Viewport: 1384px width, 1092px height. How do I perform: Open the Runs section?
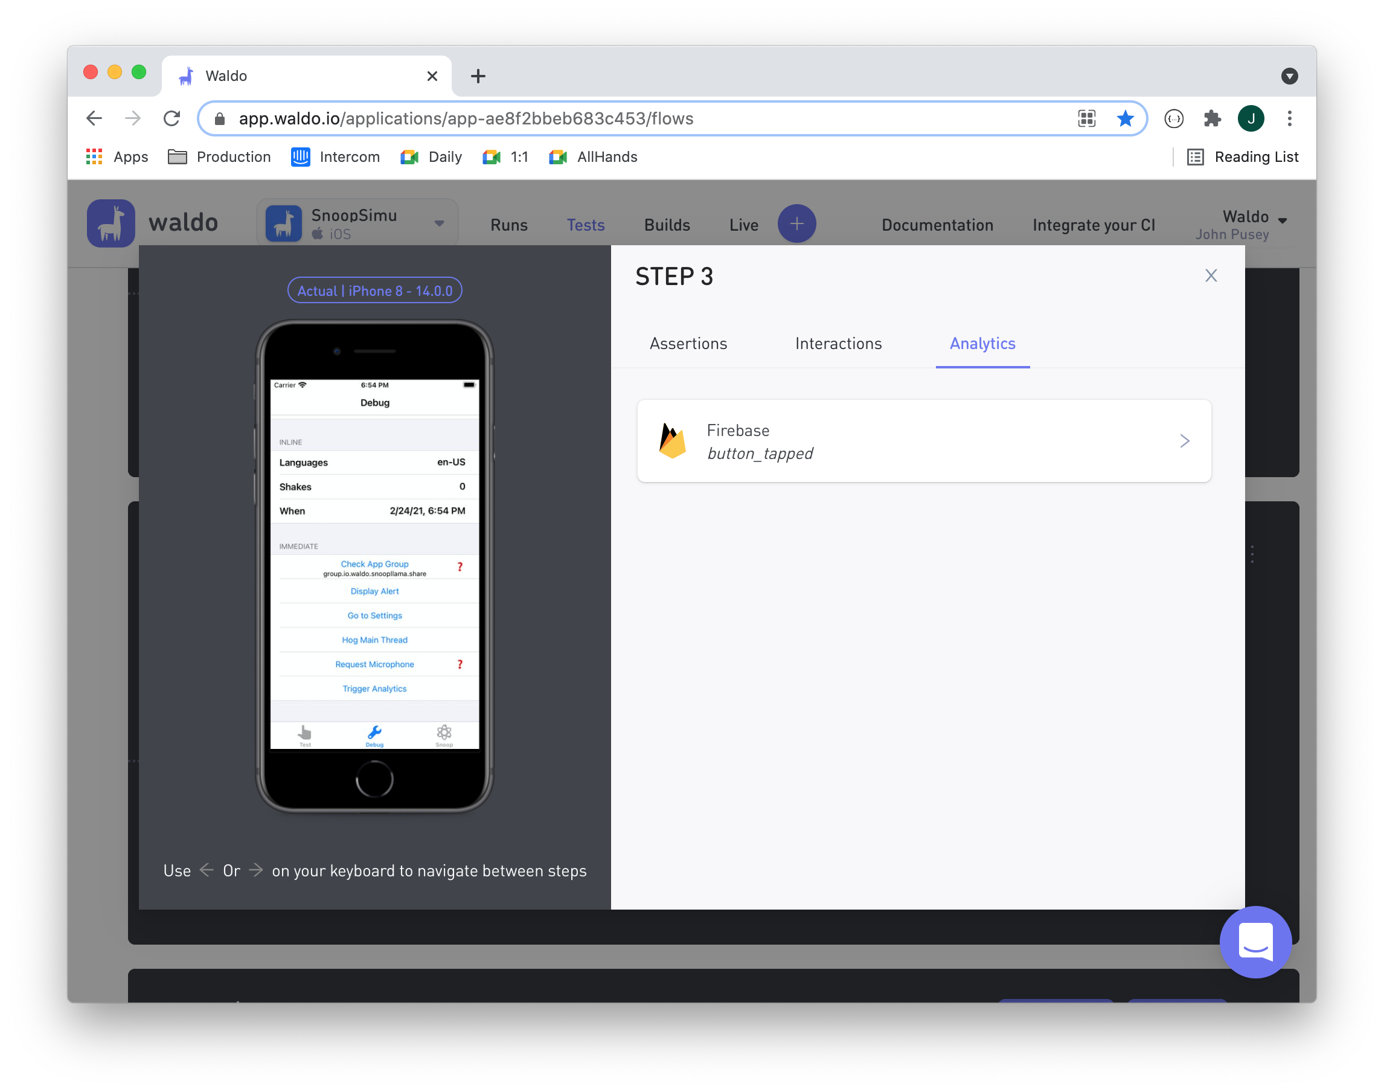[x=509, y=225]
